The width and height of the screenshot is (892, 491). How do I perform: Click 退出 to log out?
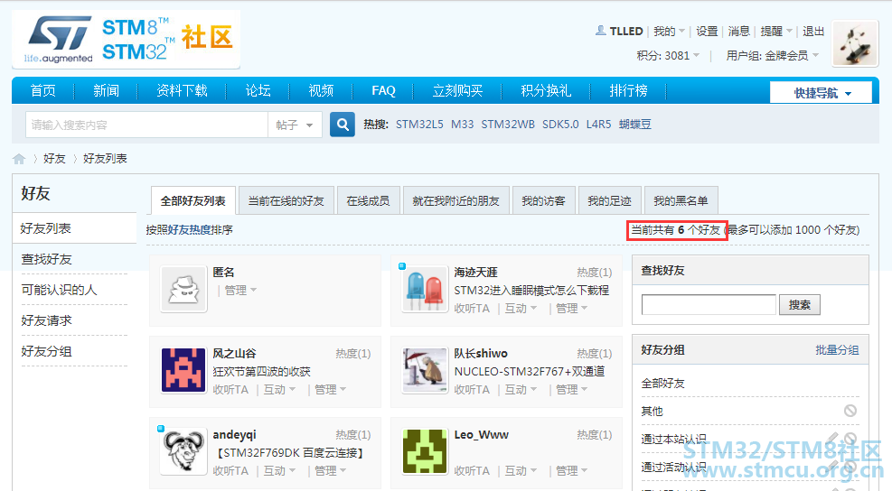813,32
